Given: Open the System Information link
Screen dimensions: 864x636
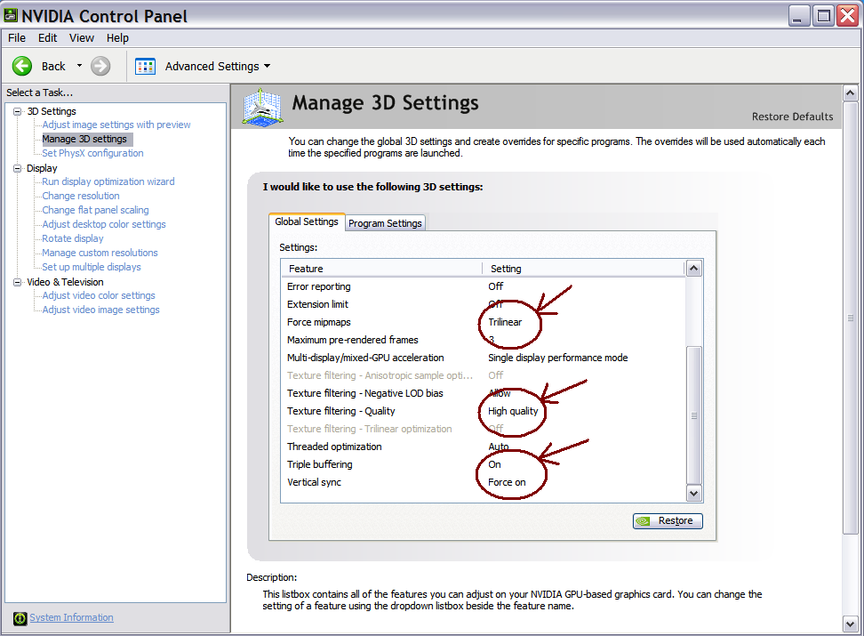Looking at the screenshot, I should coord(72,618).
